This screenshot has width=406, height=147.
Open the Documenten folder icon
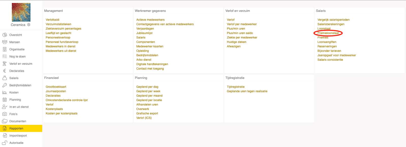point(5,121)
